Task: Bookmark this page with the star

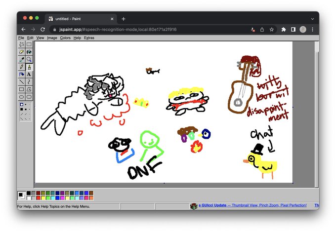Action: click(272, 30)
